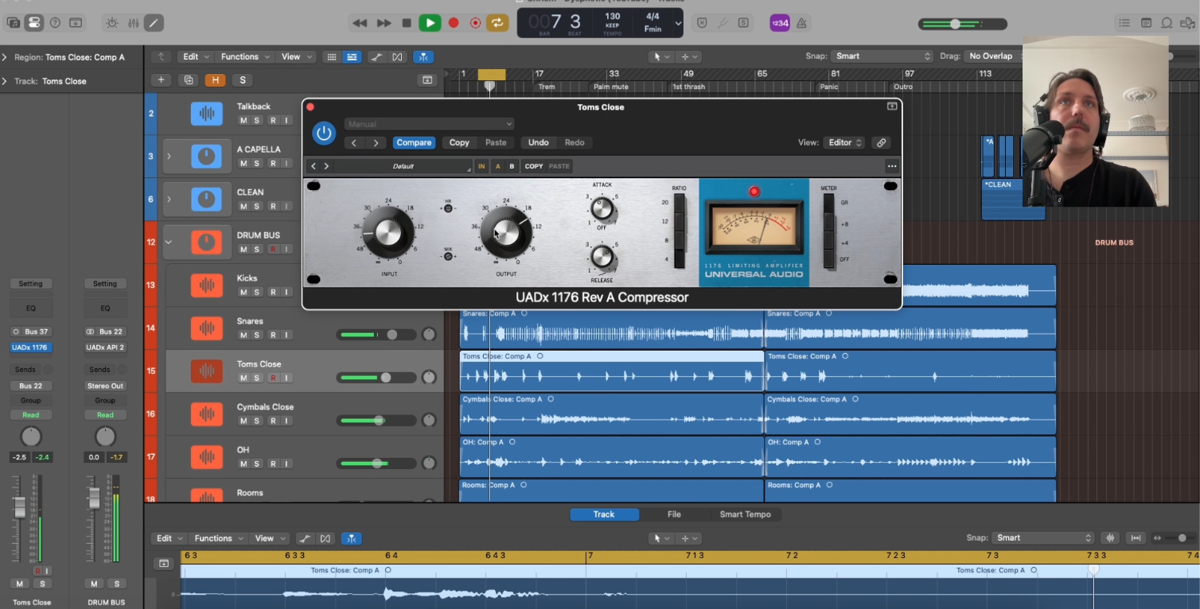Toggle the orange H hide tracks button
The width and height of the screenshot is (1200, 609).
click(215, 80)
